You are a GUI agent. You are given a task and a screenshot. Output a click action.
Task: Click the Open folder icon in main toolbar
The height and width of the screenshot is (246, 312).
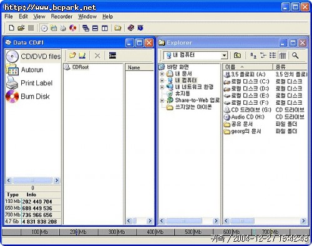(21, 28)
